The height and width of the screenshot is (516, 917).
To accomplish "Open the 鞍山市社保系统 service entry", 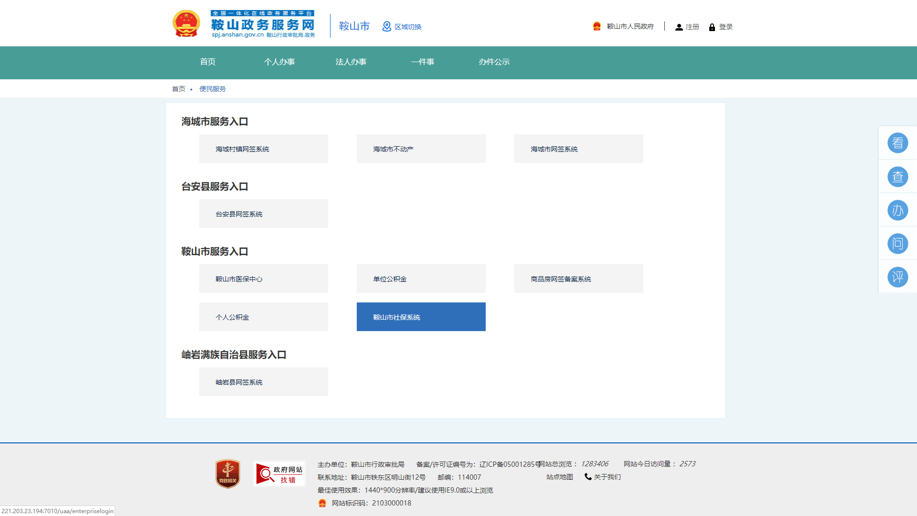I will (421, 317).
